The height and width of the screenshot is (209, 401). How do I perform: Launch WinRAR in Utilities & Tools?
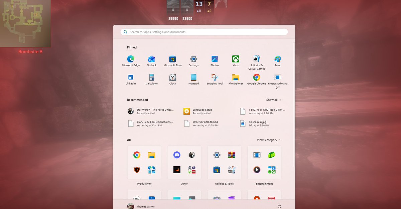[232, 155]
